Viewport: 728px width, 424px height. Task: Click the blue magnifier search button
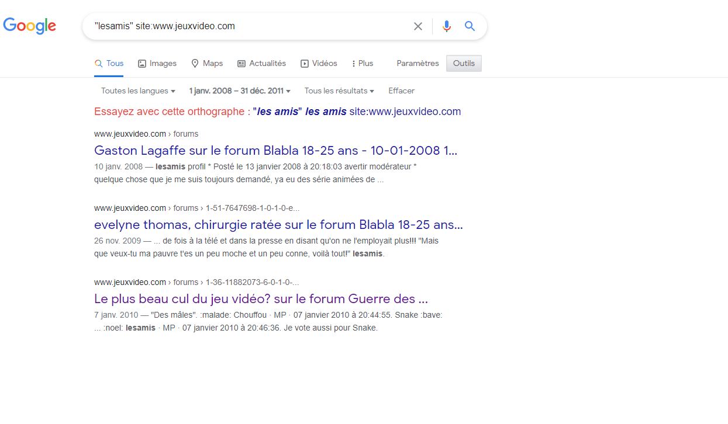[470, 26]
